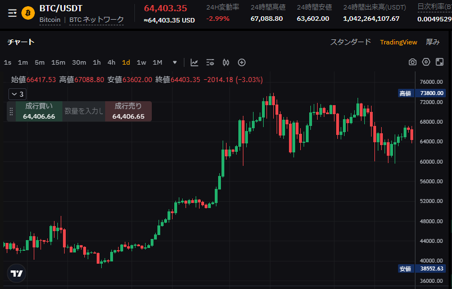Switch to 厚み depth view
452x289 pixels.
point(433,42)
